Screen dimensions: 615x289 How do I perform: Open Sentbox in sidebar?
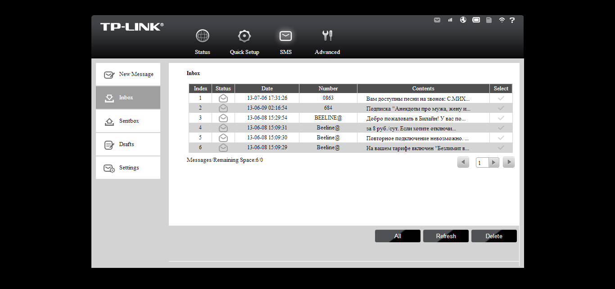[128, 121]
